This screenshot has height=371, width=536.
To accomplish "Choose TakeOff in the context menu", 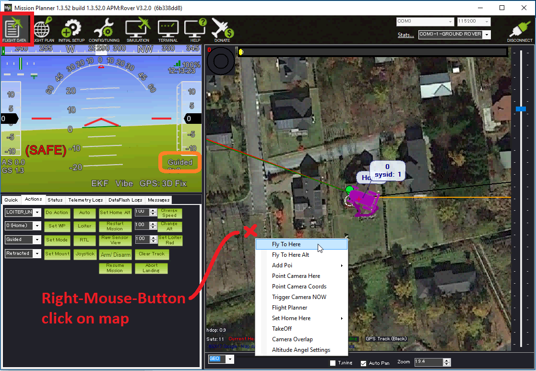I will click(x=282, y=329).
